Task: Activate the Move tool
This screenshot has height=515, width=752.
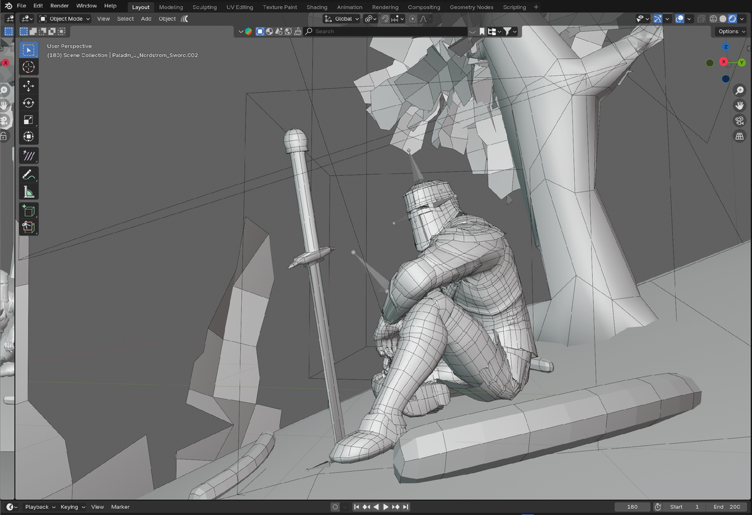Action: 28,86
